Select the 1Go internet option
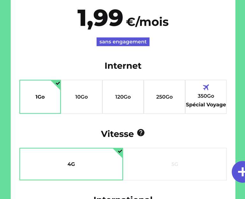 tap(40, 97)
